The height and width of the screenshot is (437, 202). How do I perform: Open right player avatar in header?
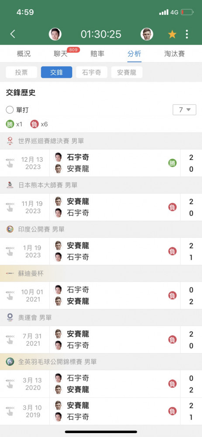[147, 34]
